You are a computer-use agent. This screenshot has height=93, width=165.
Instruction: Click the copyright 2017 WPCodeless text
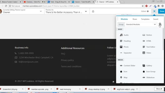(x=34, y=81)
